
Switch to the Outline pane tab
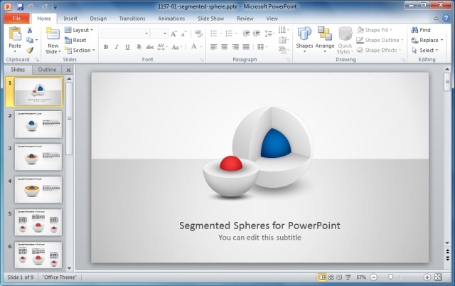click(47, 70)
